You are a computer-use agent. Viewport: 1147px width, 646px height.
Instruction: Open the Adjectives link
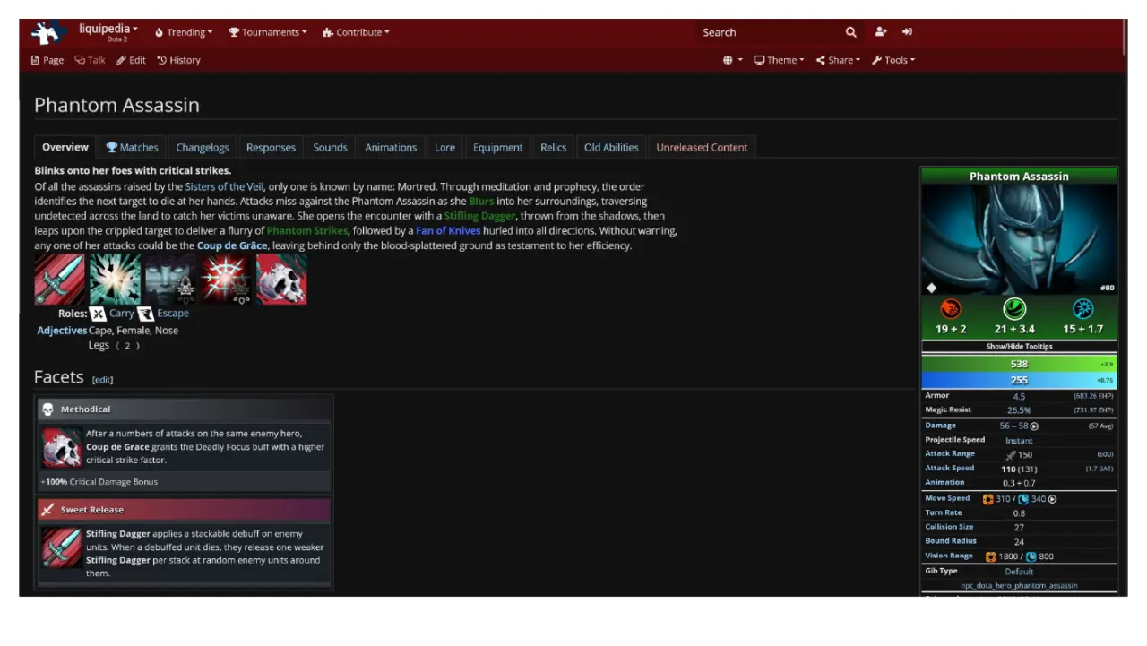62,331
